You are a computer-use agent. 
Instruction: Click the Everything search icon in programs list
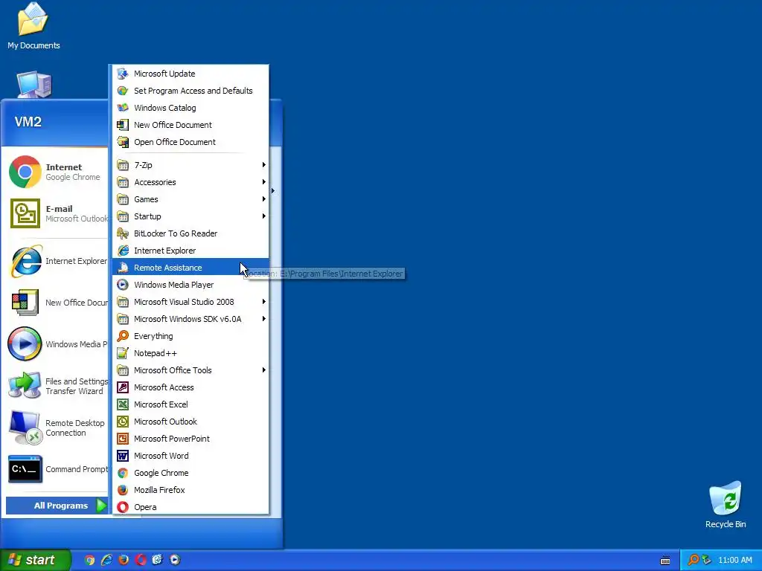point(123,336)
